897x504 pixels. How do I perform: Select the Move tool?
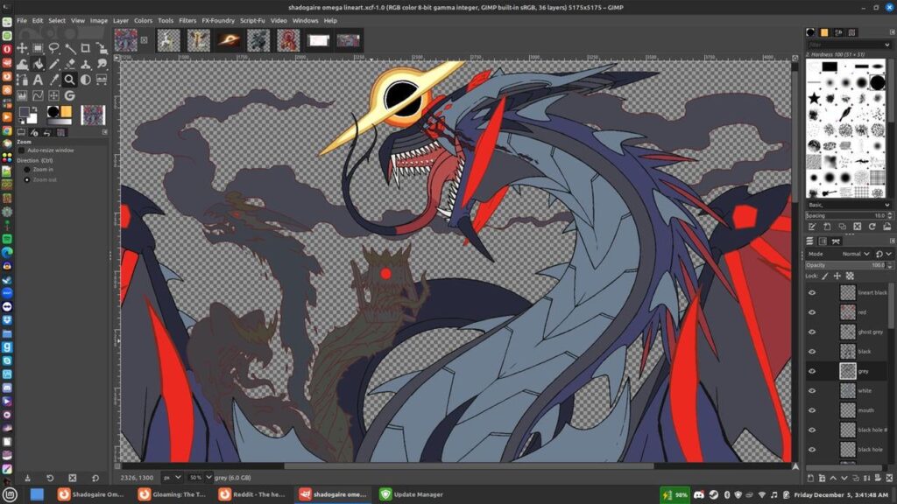(23, 46)
